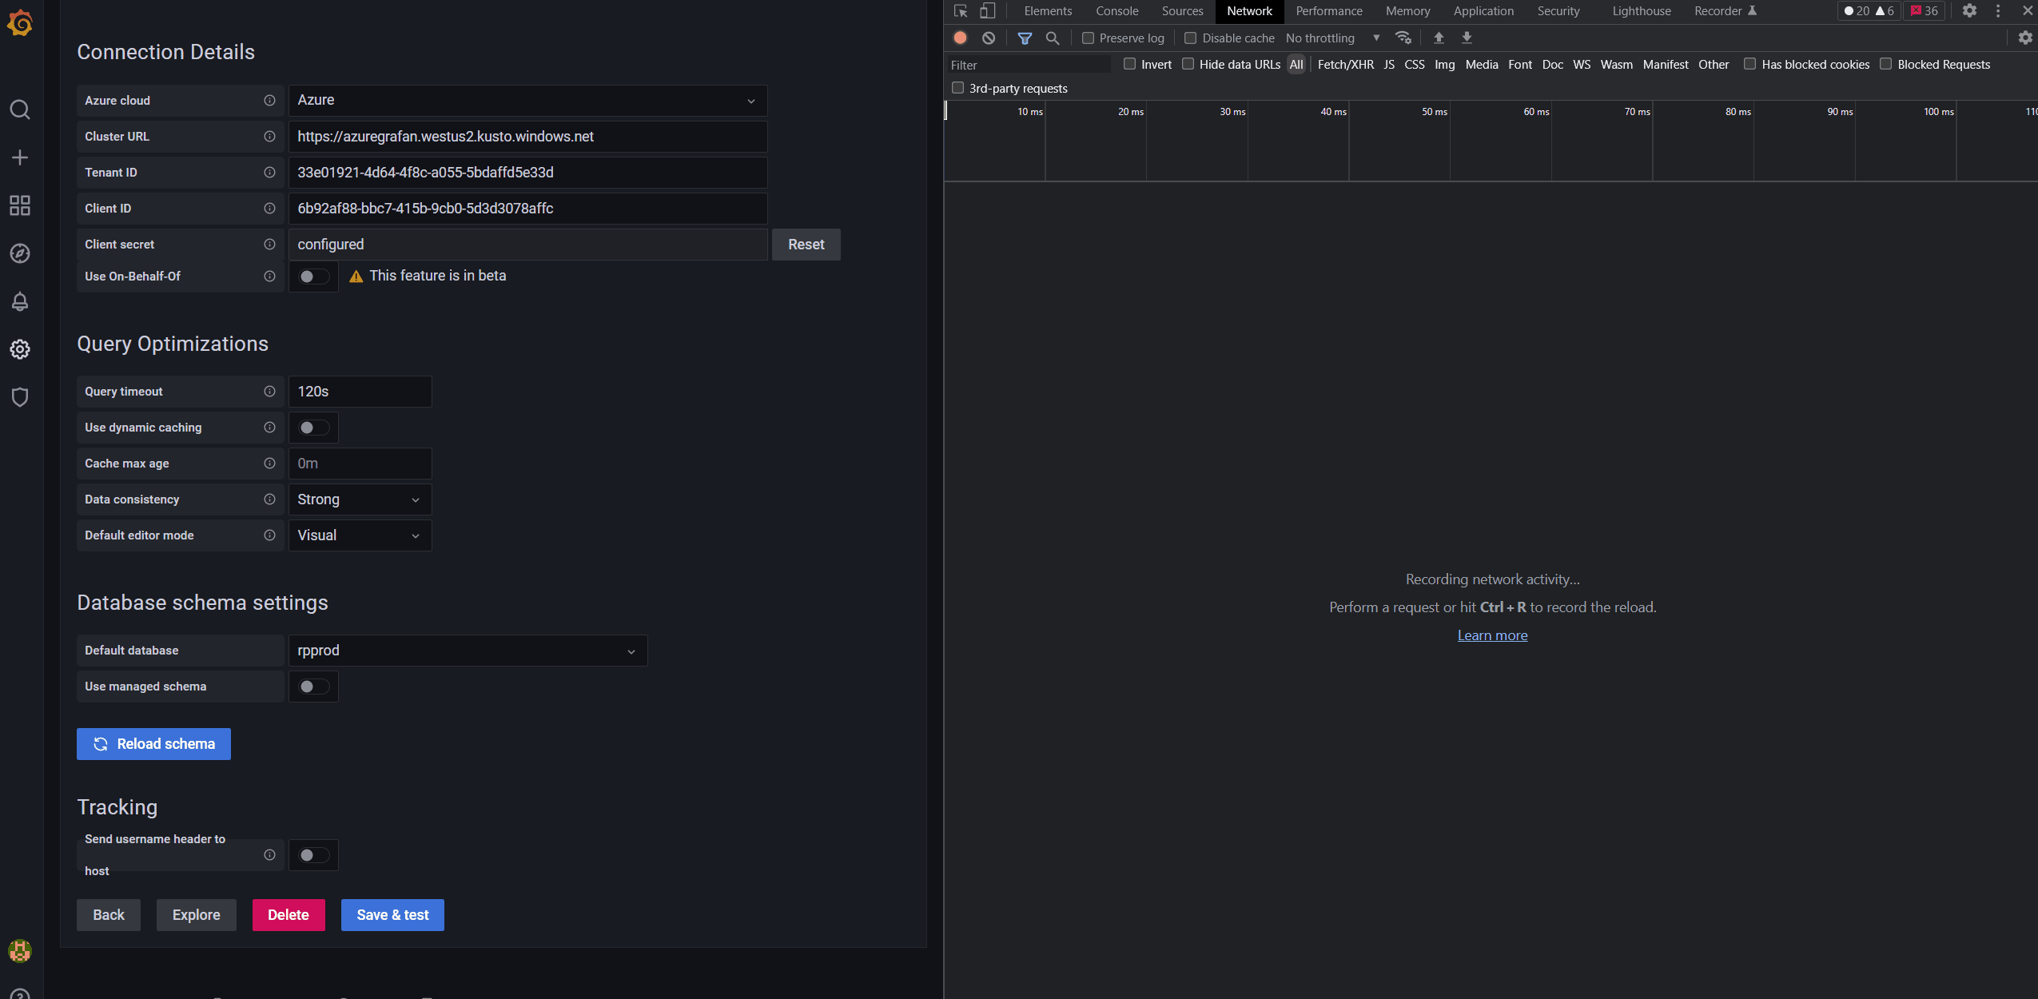
Task: Check Hide data URLs checkbox
Action: click(1188, 64)
